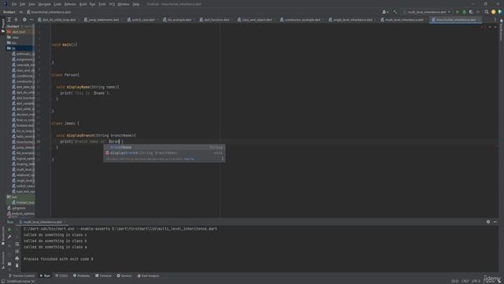Open the Terminal tool window
504x284 pixels.
[103, 275]
